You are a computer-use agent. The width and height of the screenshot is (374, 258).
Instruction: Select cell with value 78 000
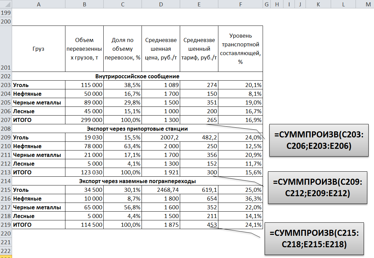85,146
